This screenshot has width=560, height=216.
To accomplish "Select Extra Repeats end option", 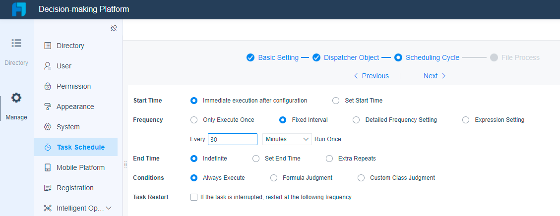I will pos(329,158).
